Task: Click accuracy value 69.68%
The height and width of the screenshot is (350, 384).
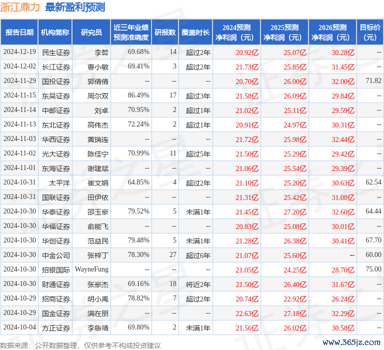Action: coord(138,52)
